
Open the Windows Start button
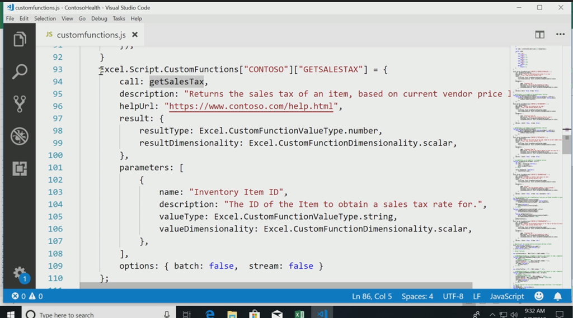coord(10,314)
